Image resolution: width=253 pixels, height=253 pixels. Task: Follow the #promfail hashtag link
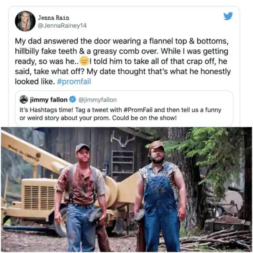point(74,81)
